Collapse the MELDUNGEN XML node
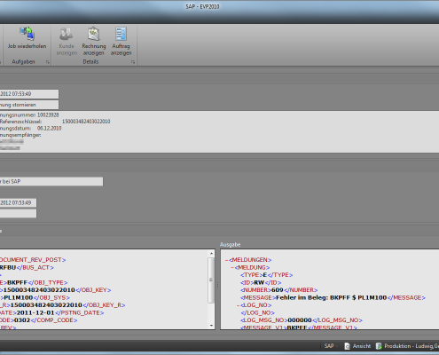The image size is (439, 355). coord(227,260)
